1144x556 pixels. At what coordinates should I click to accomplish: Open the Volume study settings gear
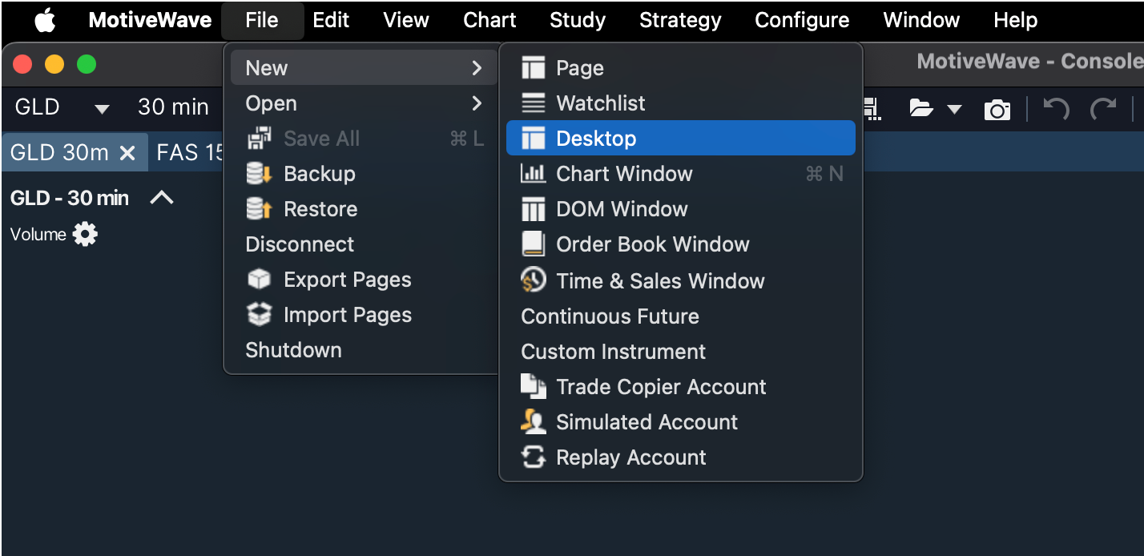[85, 235]
